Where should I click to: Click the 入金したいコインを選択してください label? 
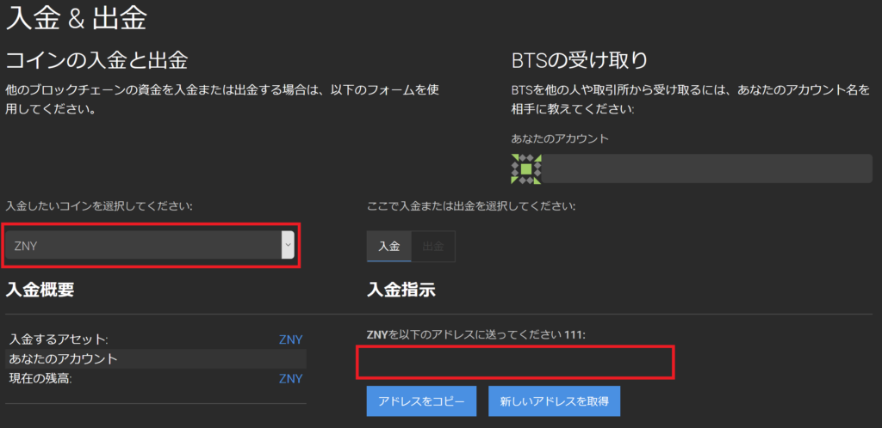[99, 206]
